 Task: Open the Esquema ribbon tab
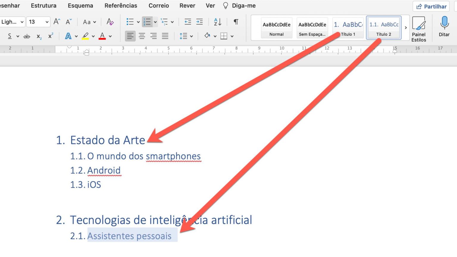(80, 6)
